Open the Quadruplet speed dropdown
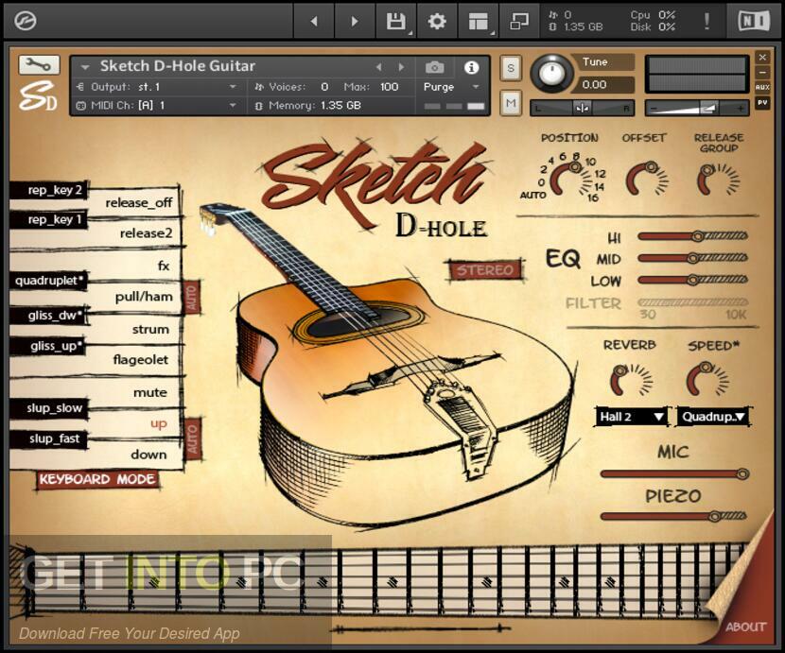This screenshot has height=653, width=785. pos(714,416)
